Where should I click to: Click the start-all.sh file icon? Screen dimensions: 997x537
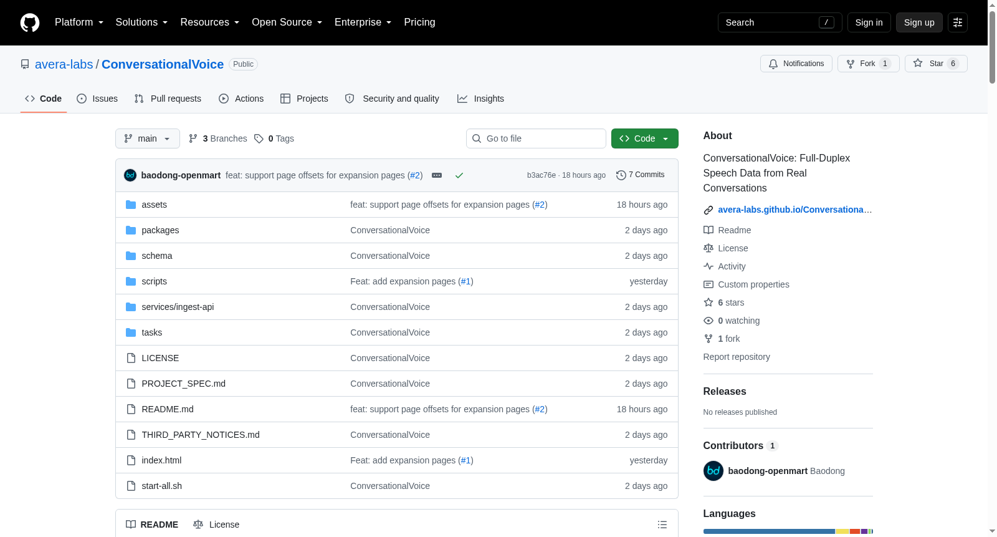pyautogui.click(x=131, y=486)
